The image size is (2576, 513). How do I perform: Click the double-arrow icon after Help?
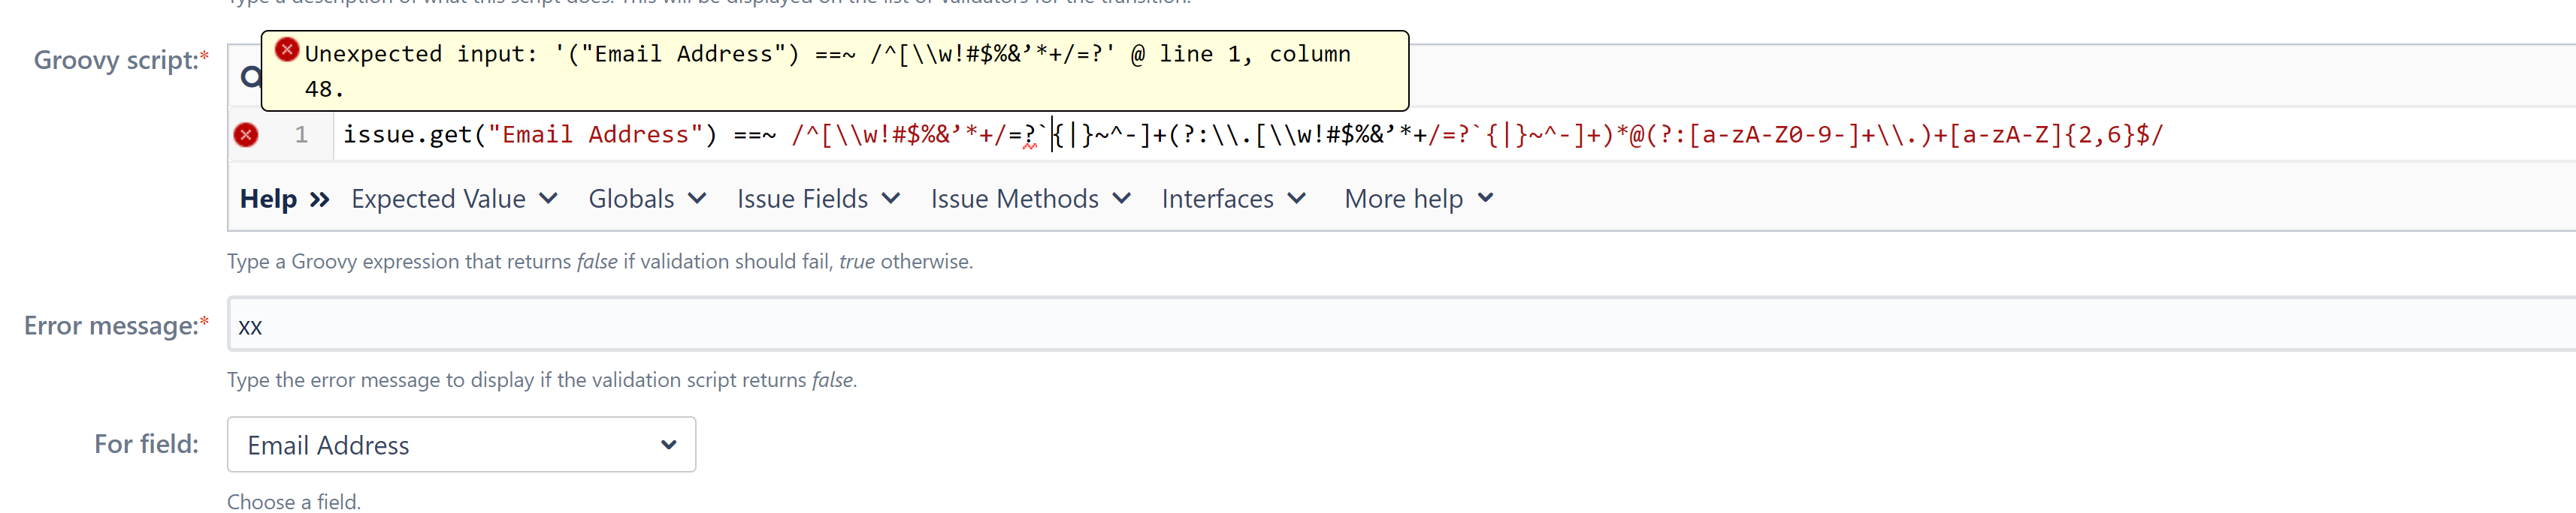pos(320,199)
